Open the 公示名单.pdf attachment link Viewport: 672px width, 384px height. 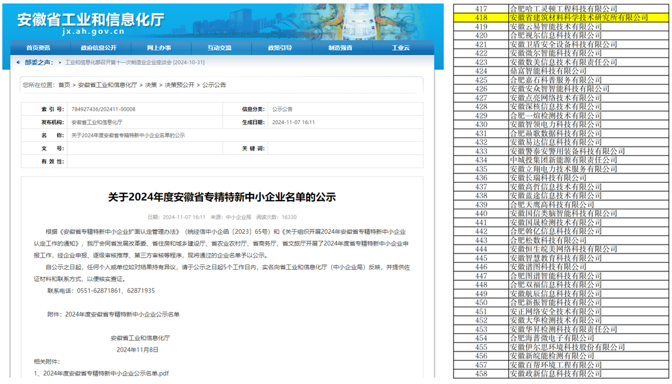click(x=106, y=374)
